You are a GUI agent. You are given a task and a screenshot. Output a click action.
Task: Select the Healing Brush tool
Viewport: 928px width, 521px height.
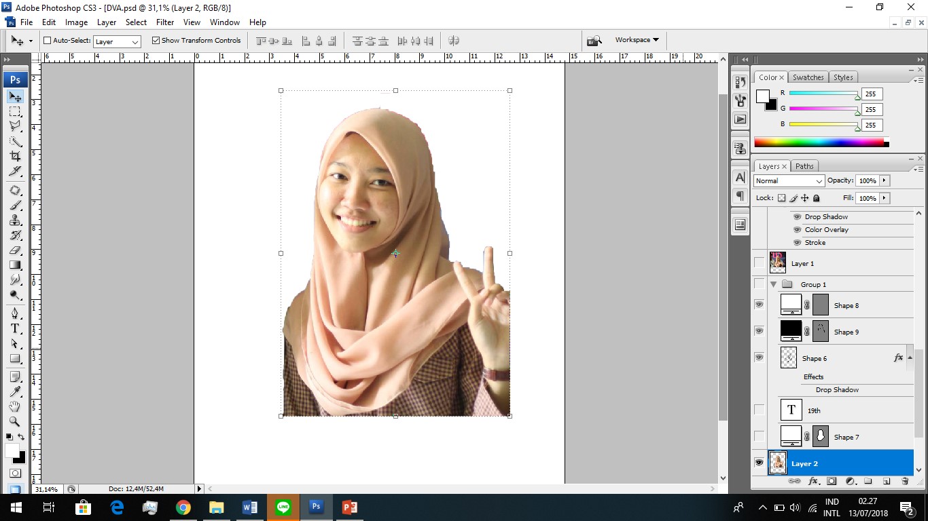point(15,190)
